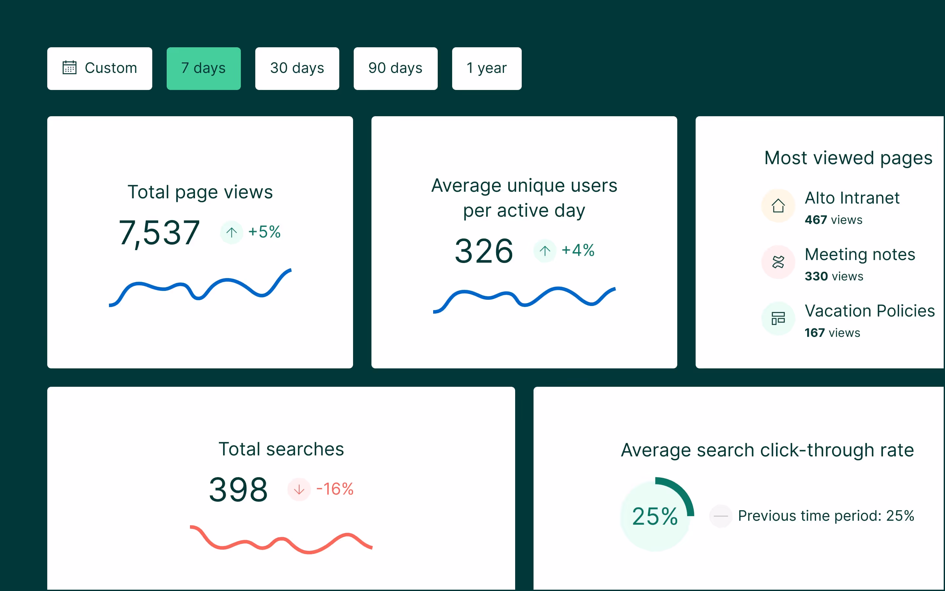This screenshot has width=945, height=591.
Task: Open the Alto Intranet page link
Action: (852, 198)
